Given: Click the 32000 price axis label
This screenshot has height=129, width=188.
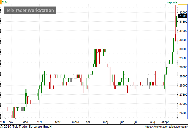Looking at the screenshot, I should pyautogui.click(x=183, y=13).
